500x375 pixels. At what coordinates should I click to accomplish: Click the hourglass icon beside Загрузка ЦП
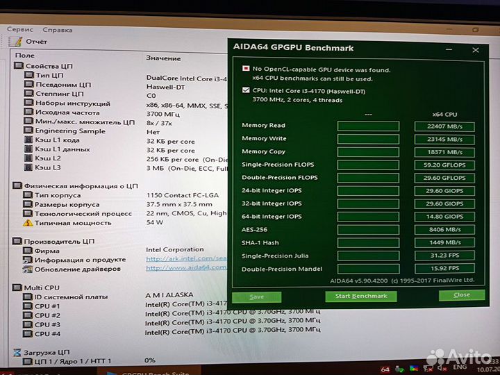[17, 352]
